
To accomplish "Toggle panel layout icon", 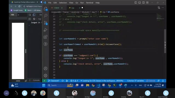I will (x=139, y=2).
